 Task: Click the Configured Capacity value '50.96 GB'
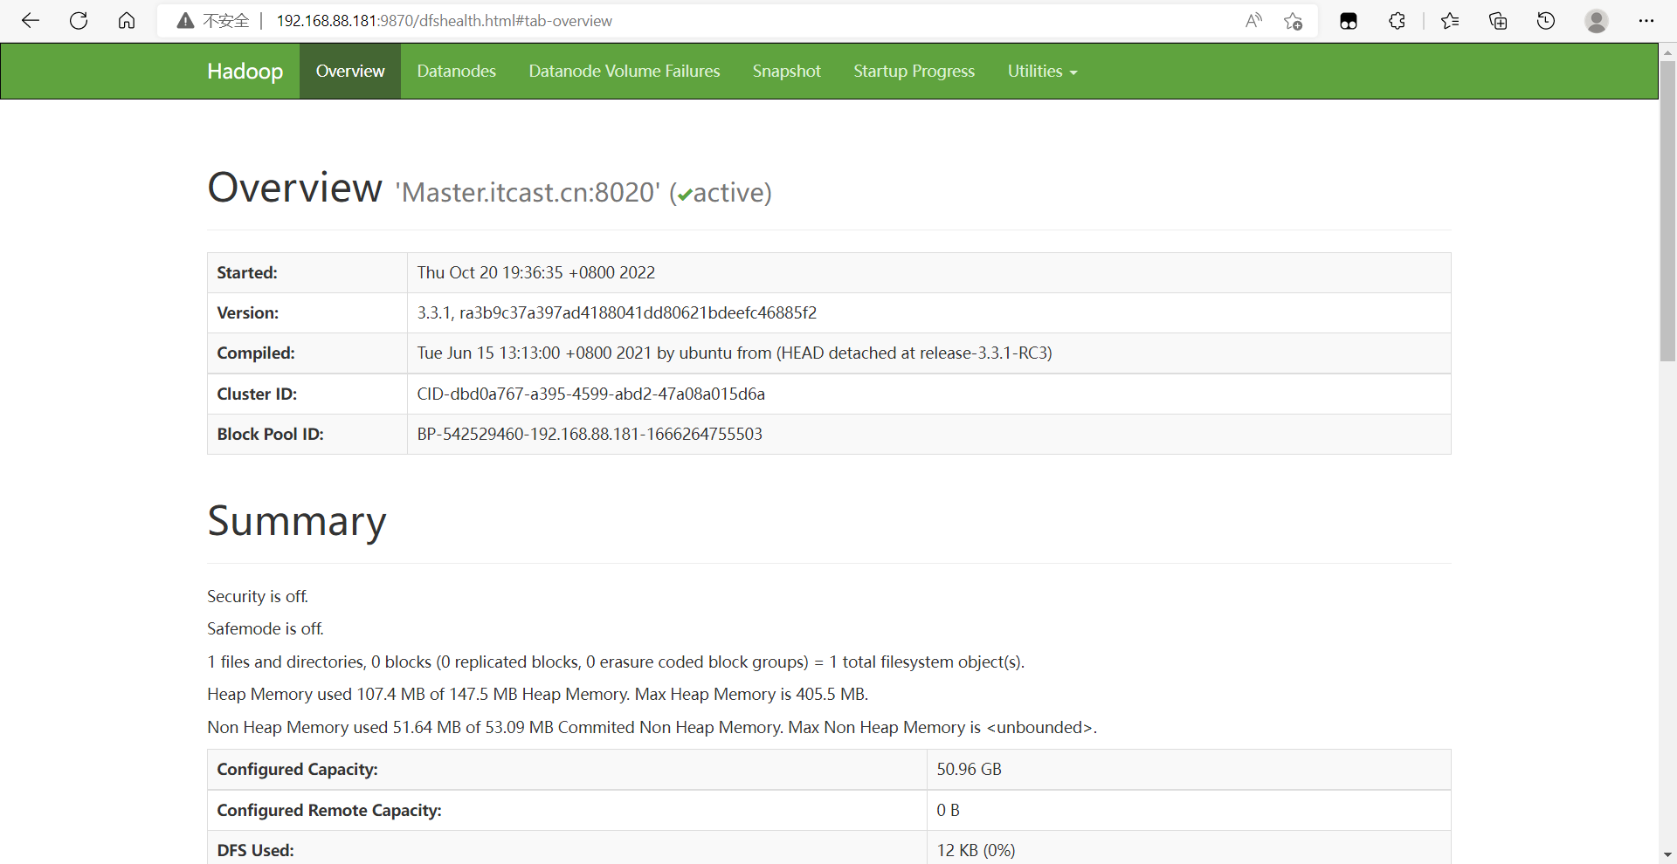(970, 770)
